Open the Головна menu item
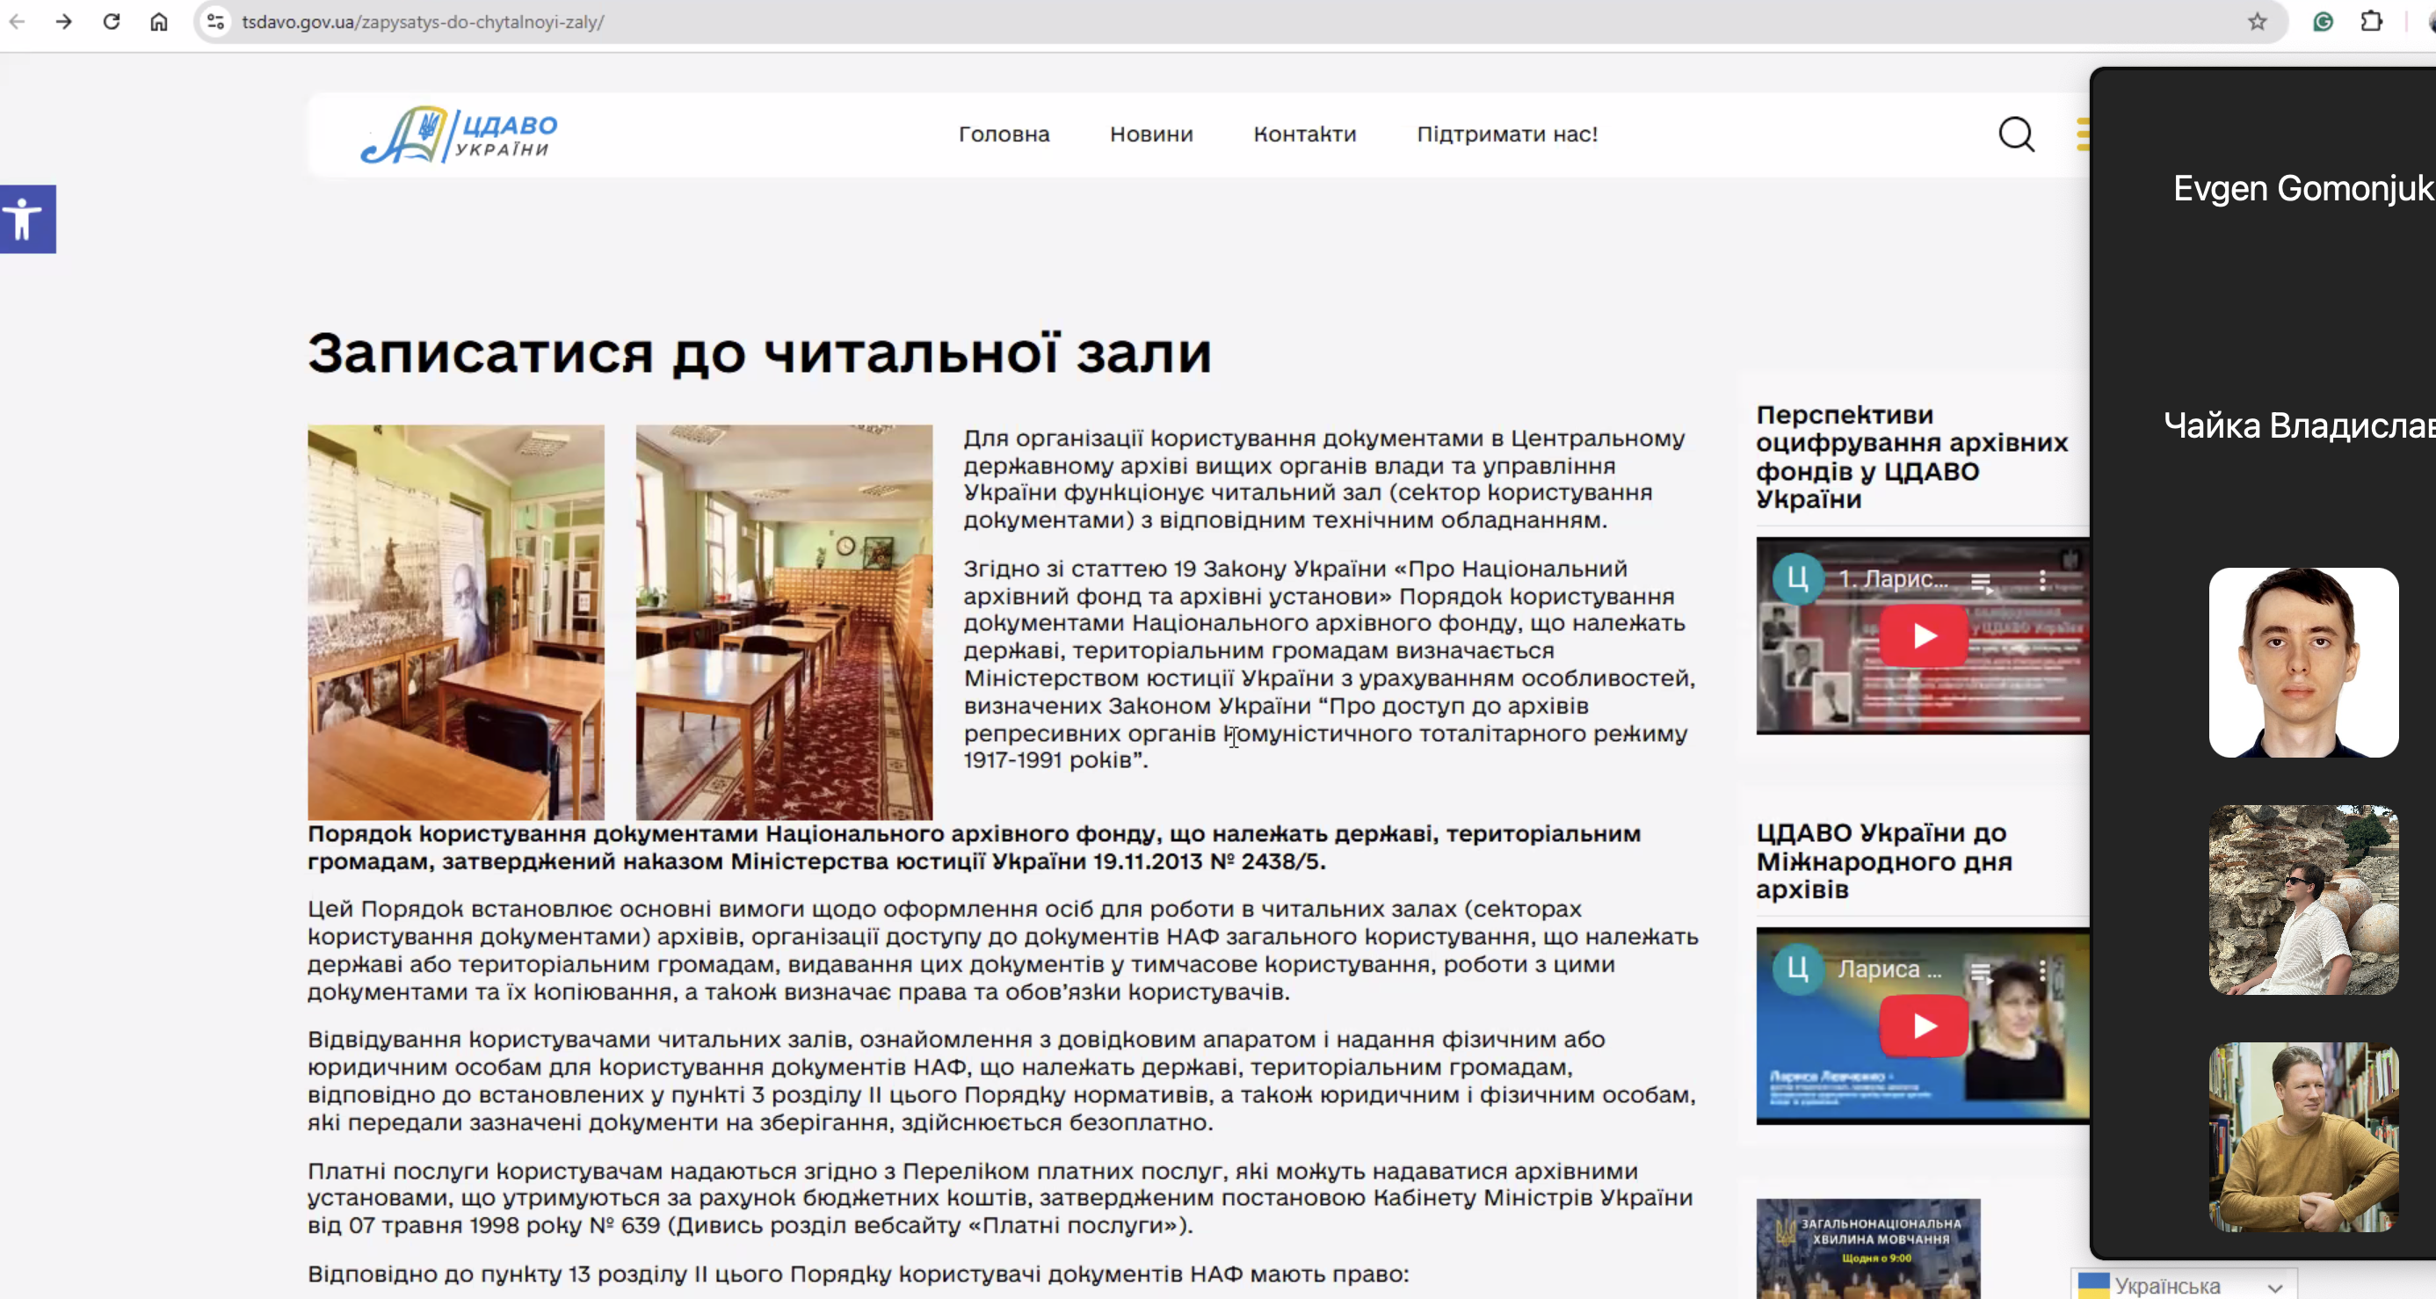2436x1299 pixels. pos(1004,134)
